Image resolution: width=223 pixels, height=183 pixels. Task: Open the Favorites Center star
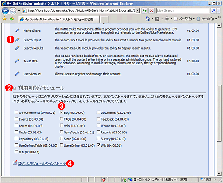[5, 19]
